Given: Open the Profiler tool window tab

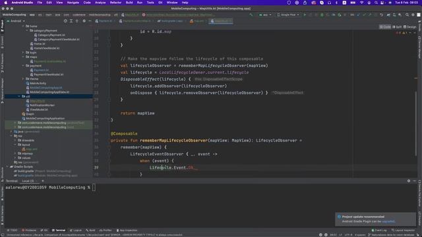Looking at the screenshot, I should coord(105,230).
